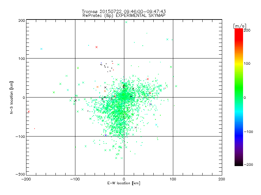261x195 pixels.
Task: Click the y-axis tick label '-100'
Action: pos(20,136)
